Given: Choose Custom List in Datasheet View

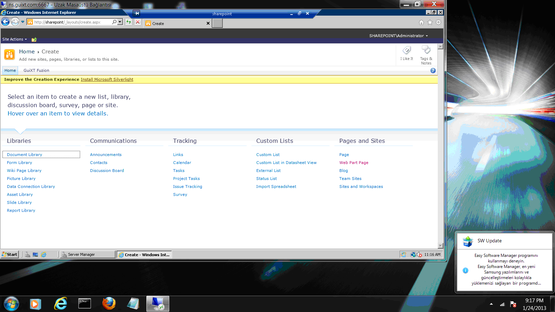Looking at the screenshot, I should point(287,163).
